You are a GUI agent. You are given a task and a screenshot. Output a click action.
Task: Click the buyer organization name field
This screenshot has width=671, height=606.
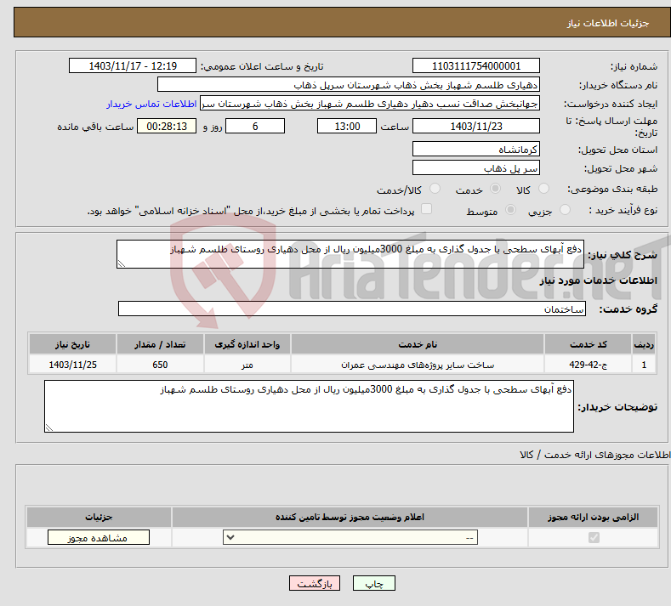coord(349,85)
